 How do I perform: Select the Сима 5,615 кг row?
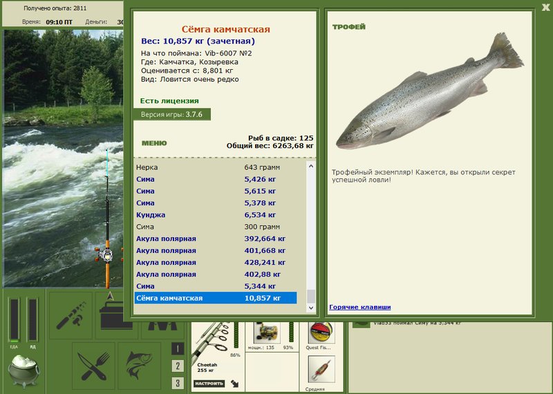pos(216,191)
